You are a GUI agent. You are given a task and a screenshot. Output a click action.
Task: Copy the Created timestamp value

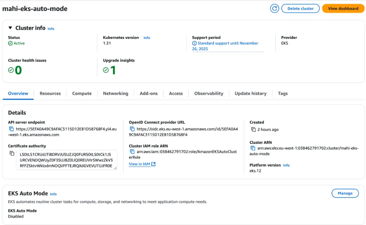pyautogui.click(x=253, y=129)
